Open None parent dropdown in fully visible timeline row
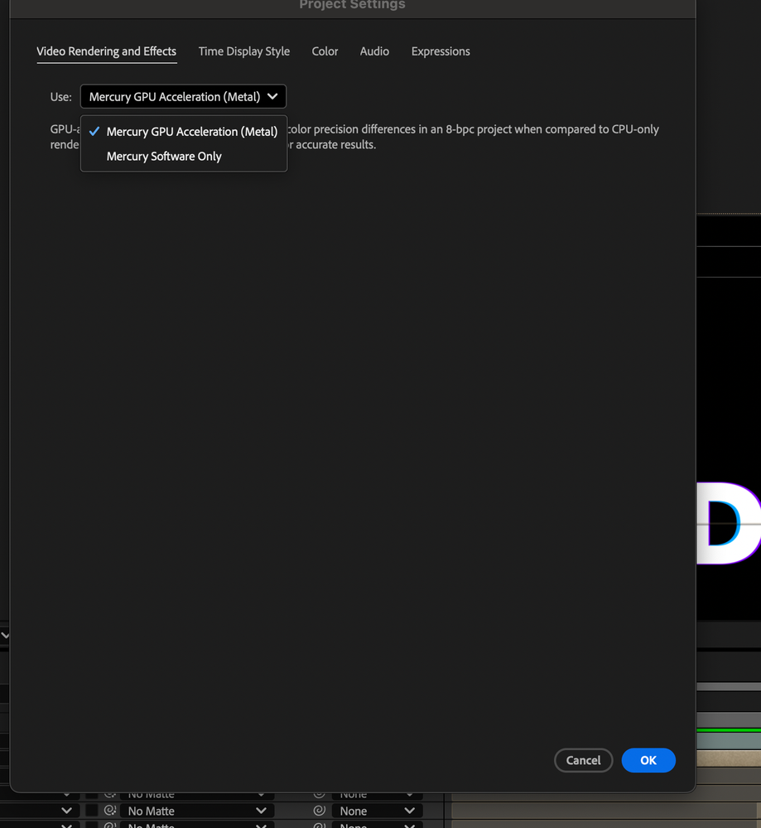The width and height of the screenshot is (761, 828). [x=377, y=811]
